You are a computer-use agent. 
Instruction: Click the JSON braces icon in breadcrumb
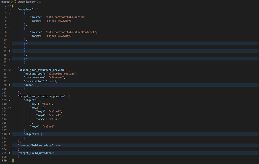pos(14,2)
